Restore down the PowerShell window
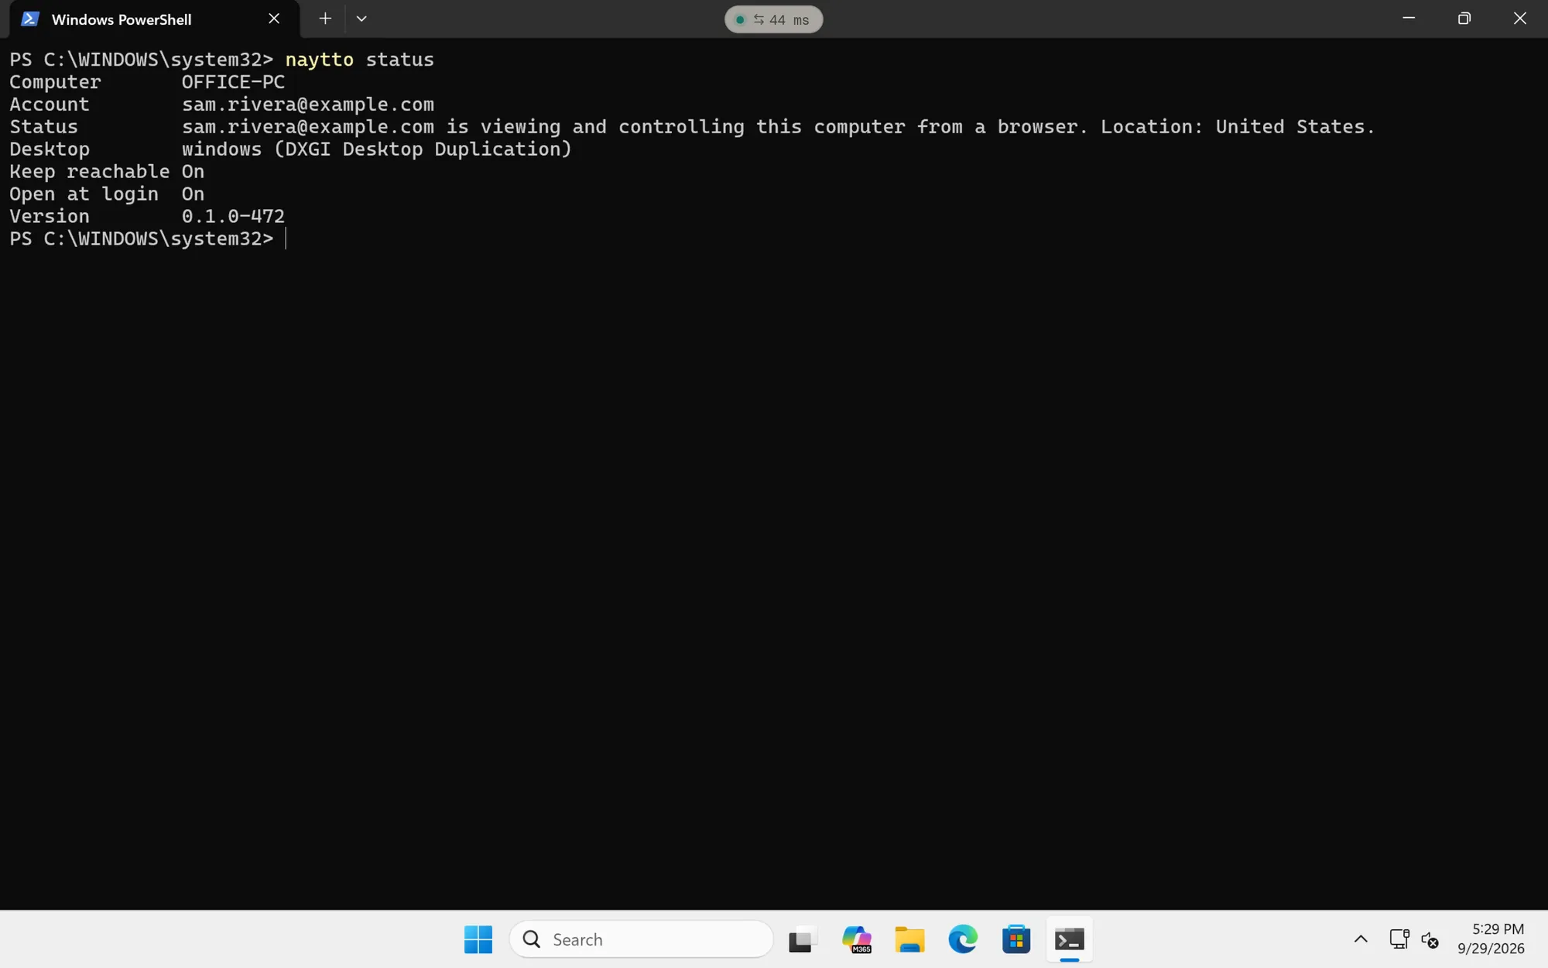 point(1464,19)
